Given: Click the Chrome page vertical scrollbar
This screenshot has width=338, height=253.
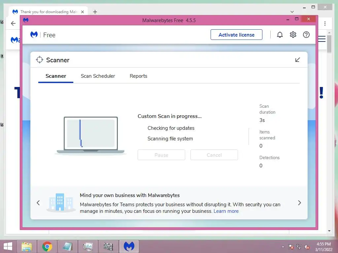Looking at the screenshot, I should [x=329, y=44].
